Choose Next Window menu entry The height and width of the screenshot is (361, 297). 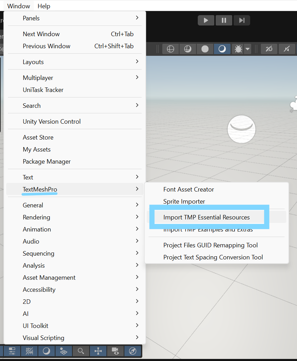[x=75, y=34]
